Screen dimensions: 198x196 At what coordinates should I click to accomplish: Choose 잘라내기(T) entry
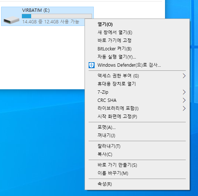click(x=137, y=146)
